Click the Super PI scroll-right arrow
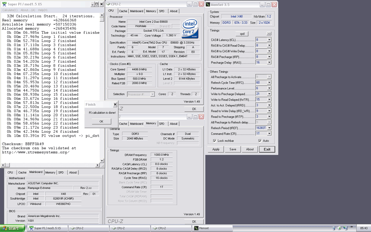This screenshot has height=232, width=371. pos(97,165)
